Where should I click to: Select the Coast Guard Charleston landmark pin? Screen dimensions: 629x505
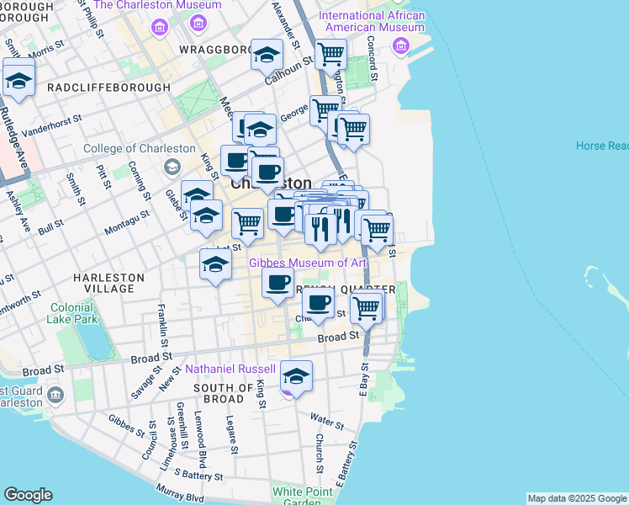[x=55, y=396]
